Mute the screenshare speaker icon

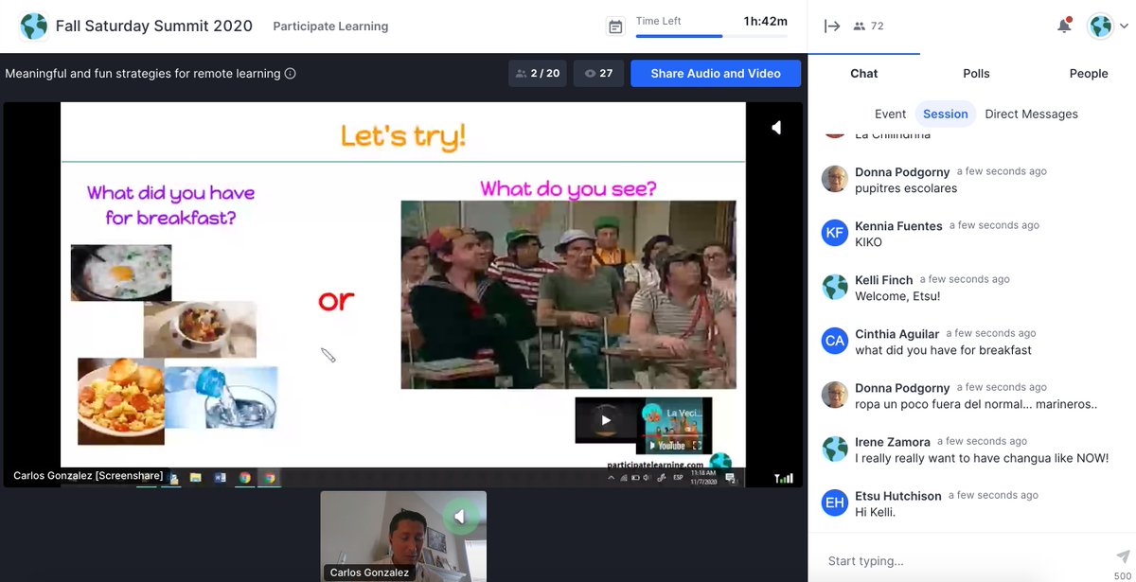point(776,127)
